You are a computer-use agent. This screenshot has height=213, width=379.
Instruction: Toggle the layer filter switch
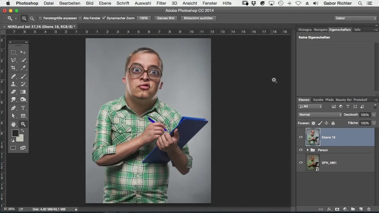coord(375,106)
